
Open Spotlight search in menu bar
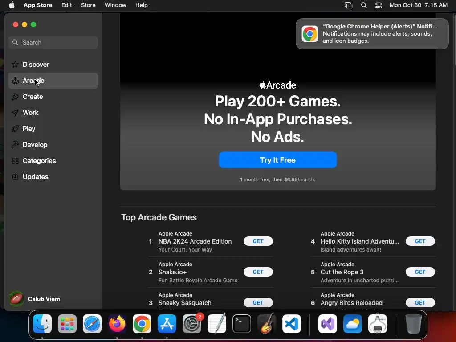point(364,5)
